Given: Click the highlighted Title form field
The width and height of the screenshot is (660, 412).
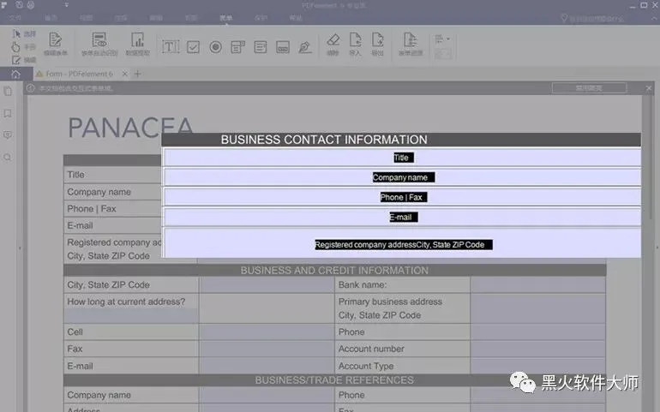Looking at the screenshot, I should [402, 158].
